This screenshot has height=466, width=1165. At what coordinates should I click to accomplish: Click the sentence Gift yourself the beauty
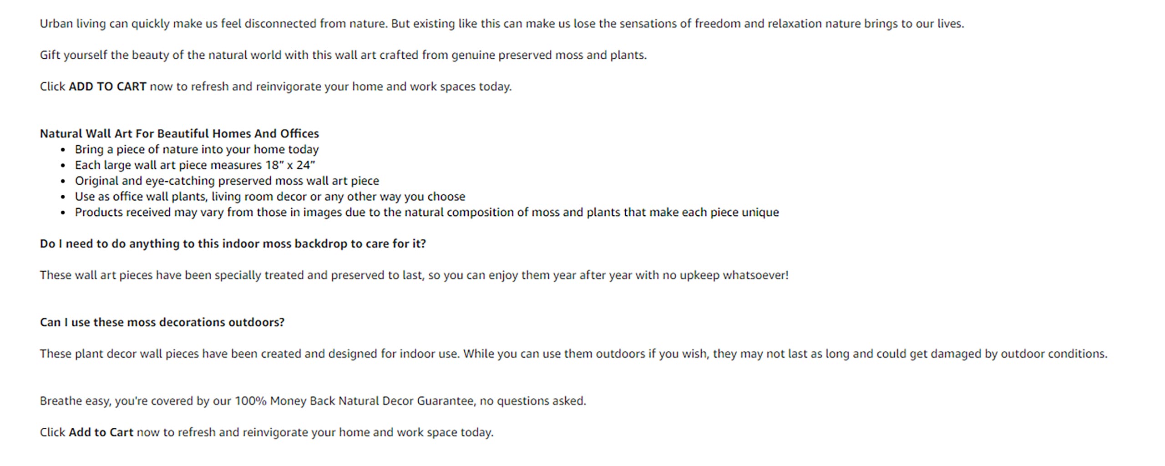343,55
